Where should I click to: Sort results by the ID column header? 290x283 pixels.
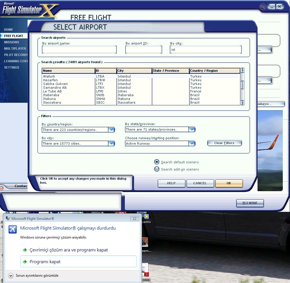pyautogui.click(x=106, y=71)
